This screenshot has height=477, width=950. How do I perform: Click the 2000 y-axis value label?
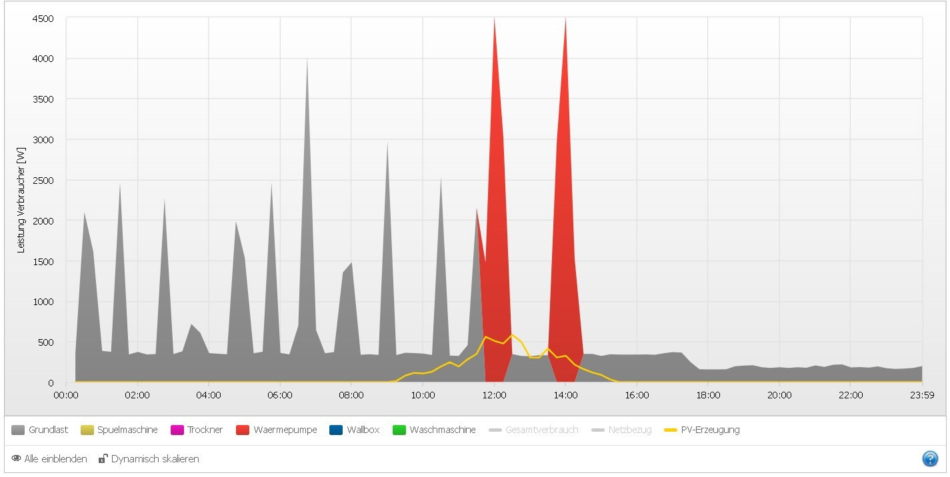point(43,221)
